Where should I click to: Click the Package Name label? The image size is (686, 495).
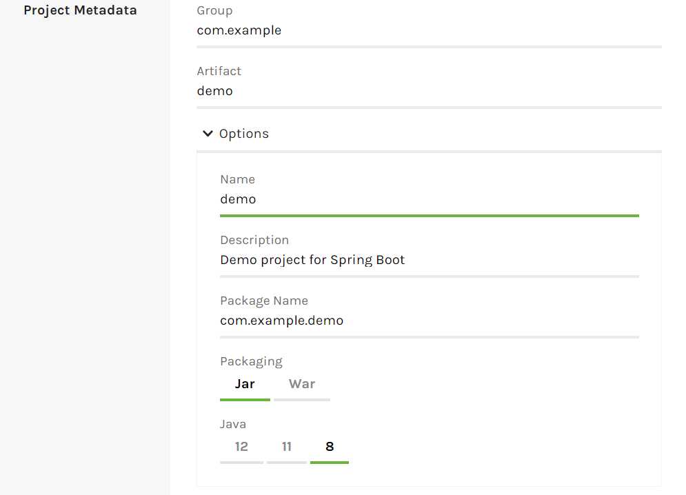click(264, 301)
